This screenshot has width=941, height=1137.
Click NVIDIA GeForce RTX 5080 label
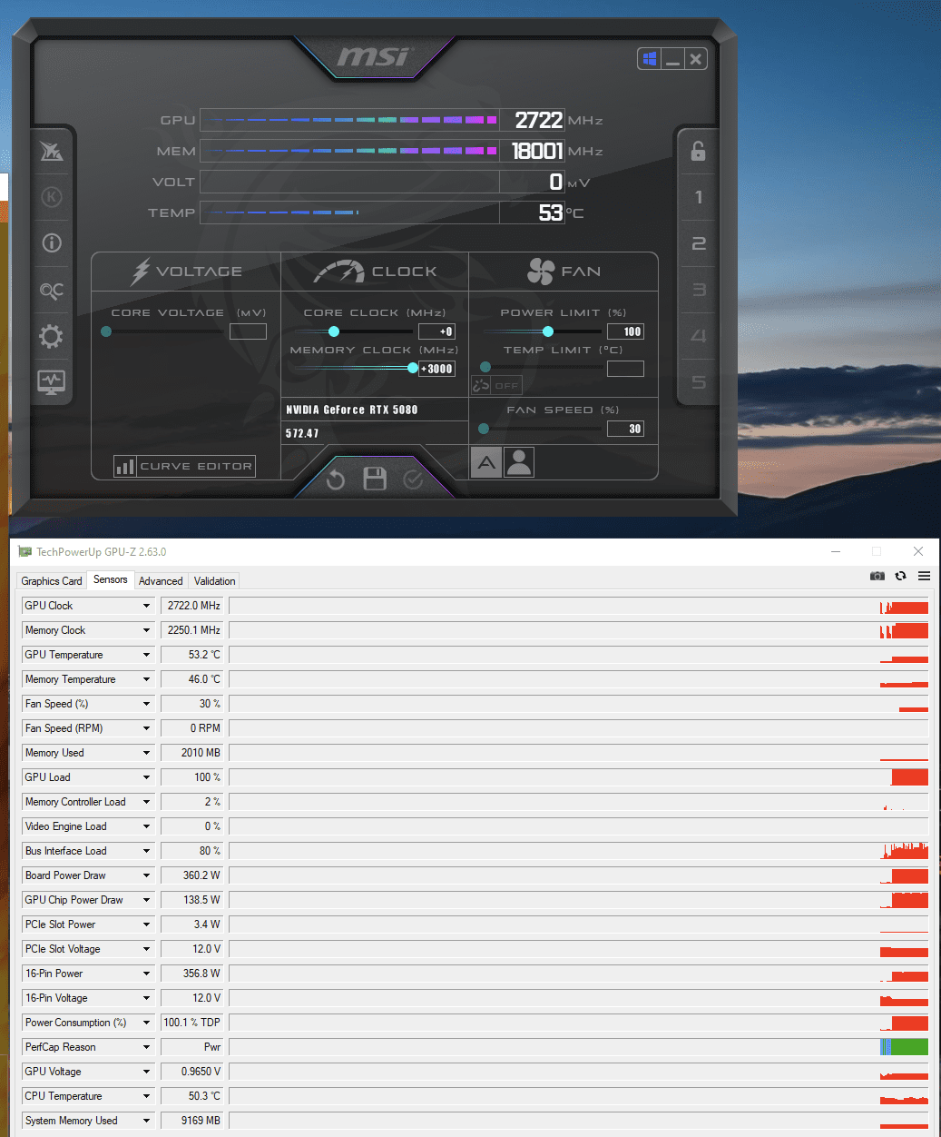coord(352,410)
